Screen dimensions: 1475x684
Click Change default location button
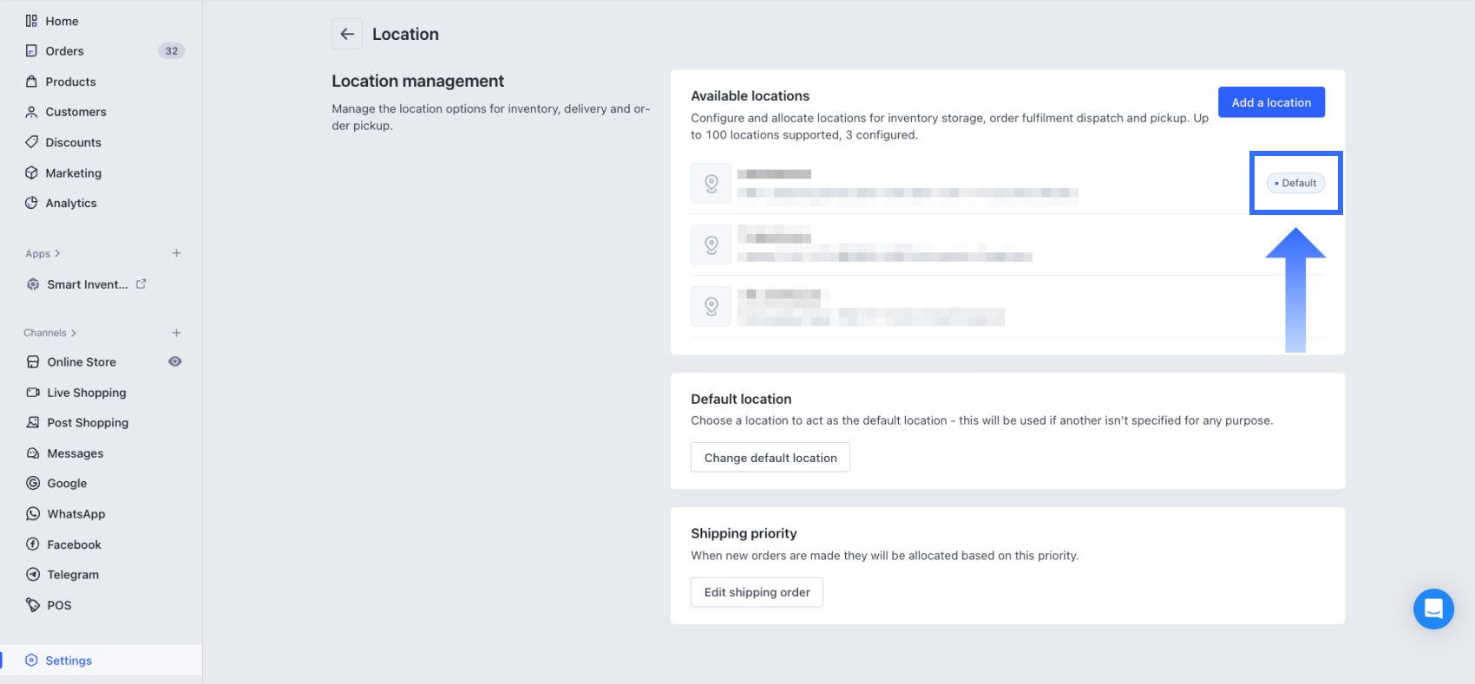[770, 458]
